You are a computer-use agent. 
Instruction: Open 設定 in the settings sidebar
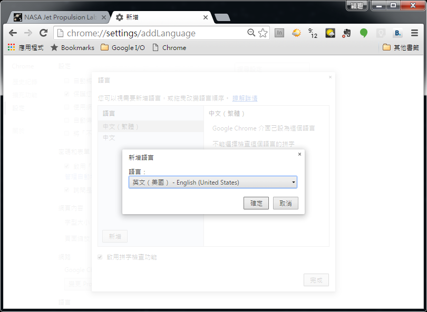point(18,108)
